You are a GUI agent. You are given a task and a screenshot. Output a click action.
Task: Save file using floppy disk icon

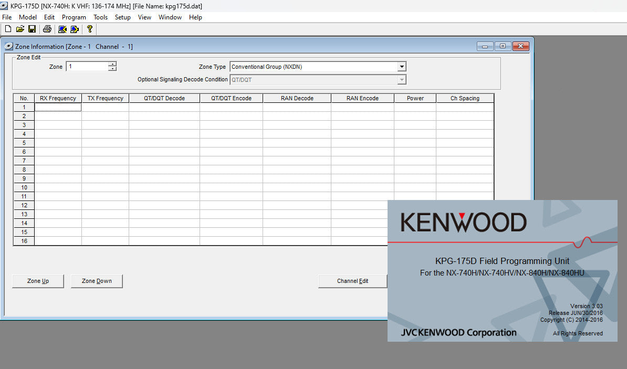32,29
